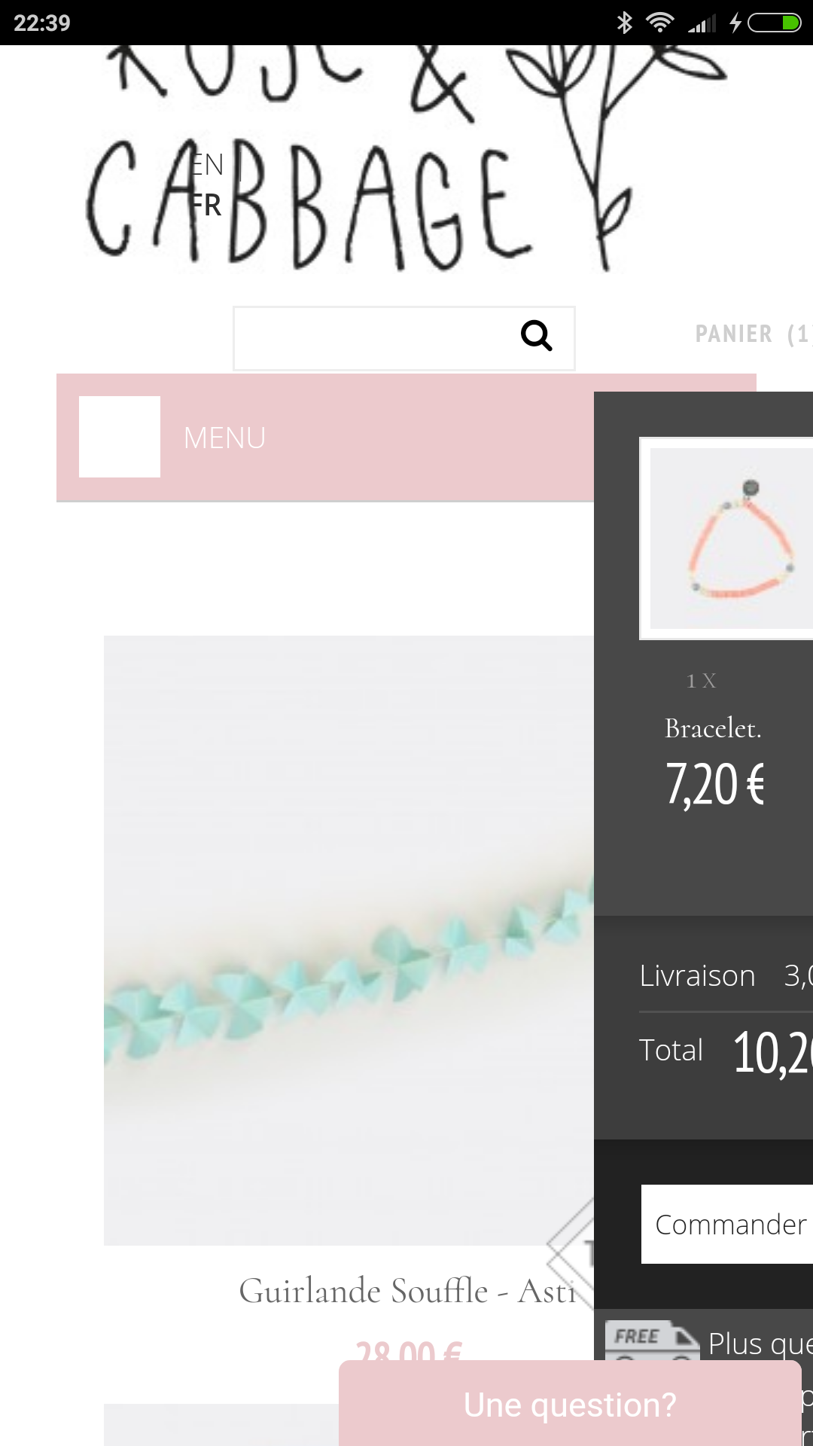Open the white hamburger menu square
This screenshot has width=813, height=1446.
120,437
